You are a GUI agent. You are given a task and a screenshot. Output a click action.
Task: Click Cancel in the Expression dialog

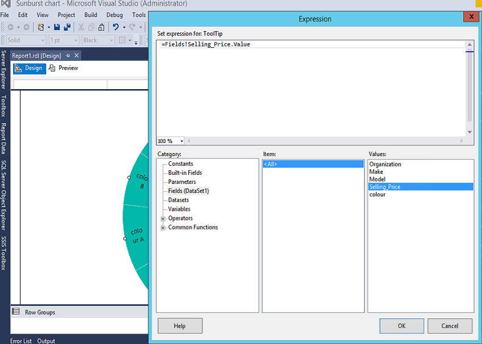click(x=450, y=326)
